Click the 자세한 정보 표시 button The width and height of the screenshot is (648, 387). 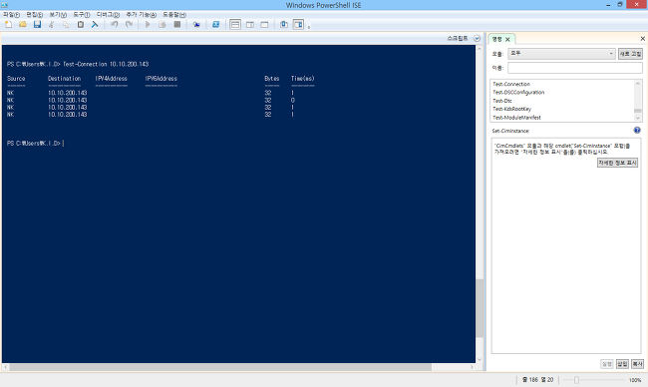click(617, 163)
